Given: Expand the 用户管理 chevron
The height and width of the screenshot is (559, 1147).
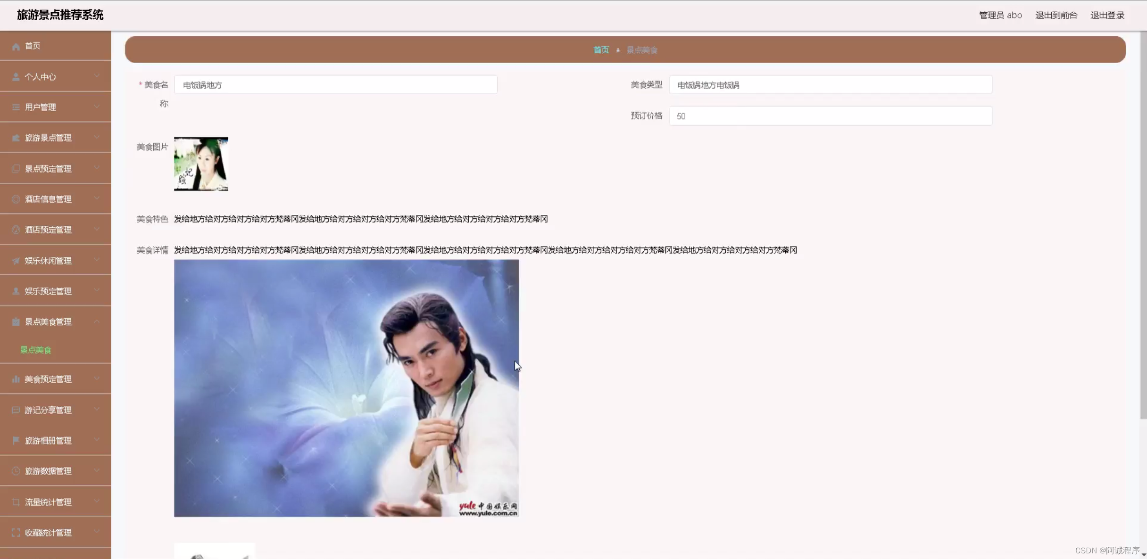Looking at the screenshot, I should point(97,107).
